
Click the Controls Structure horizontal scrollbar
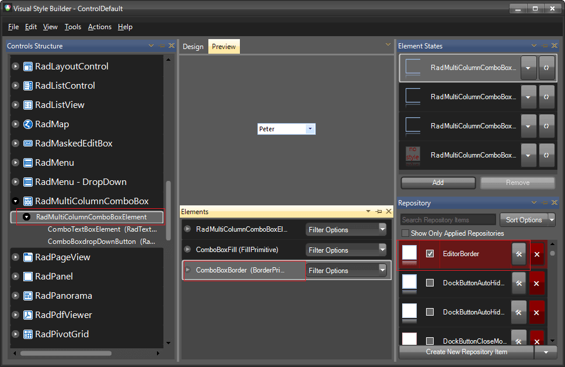coord(66,354)
